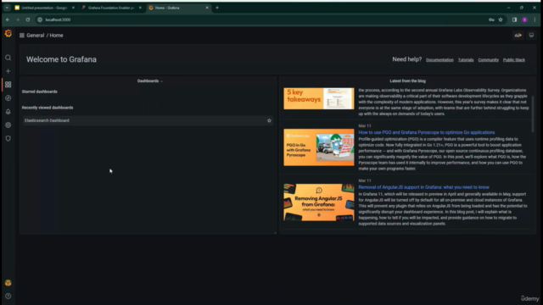Open the Server Admin shield sidebar icon
Image resolution: width=543 pixels, height=305 pixels.
pyautogui.click(x=8, y=138)
